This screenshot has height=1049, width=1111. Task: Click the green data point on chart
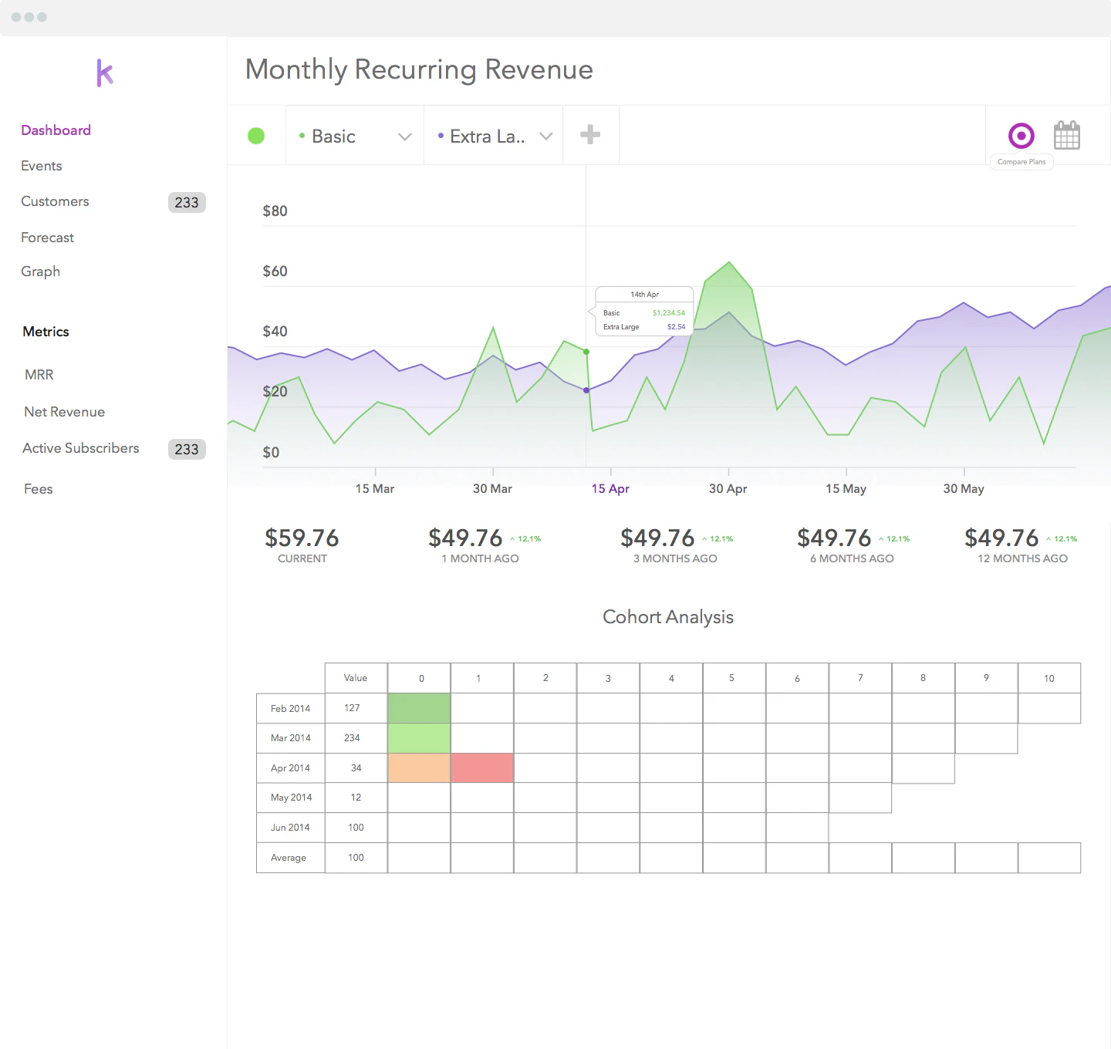point(586,352)
